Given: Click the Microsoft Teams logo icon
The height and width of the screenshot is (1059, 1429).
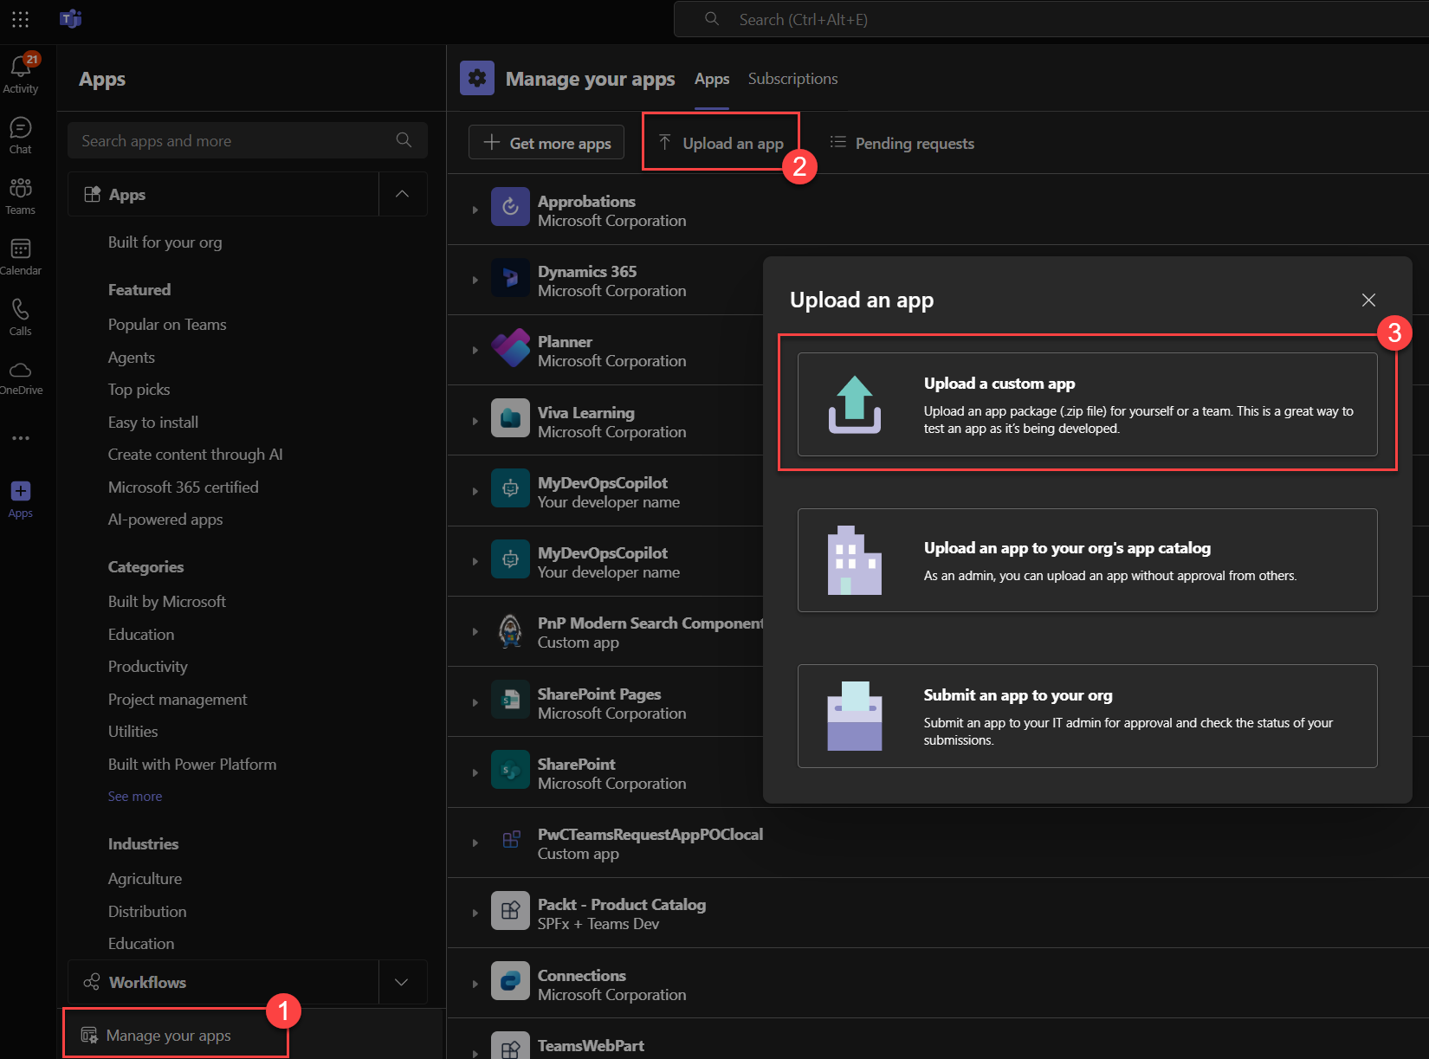Looking at the screenshot, I should pos(71,19).
